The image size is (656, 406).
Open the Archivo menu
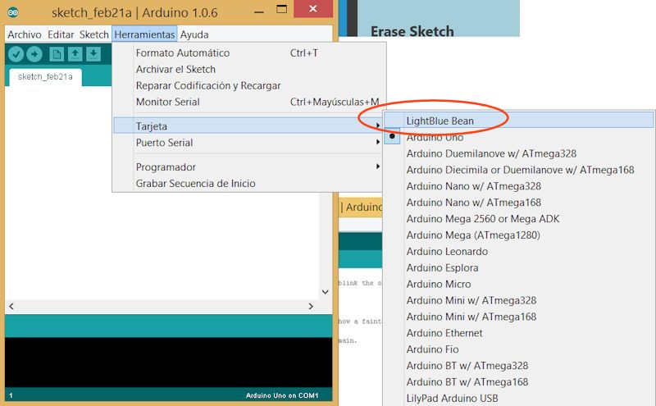pyautogui.click(x=25, y=34)
